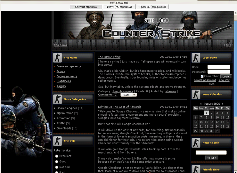Click the '2006.08.02, 00:15:12' timestamp
Image resolution: width=237 pixels, height=173 pixels.
pos(173,107)
